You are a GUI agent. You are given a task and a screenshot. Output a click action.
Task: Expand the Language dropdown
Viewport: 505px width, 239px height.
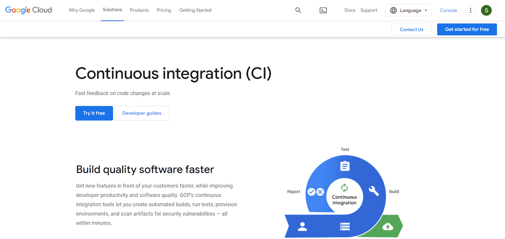click(408, 10)
